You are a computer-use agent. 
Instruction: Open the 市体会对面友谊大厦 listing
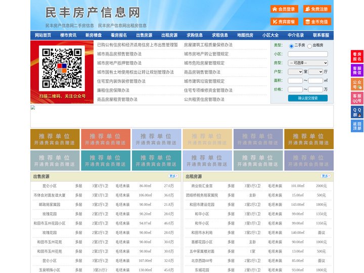pyautogui.click(x=50, y=195)
